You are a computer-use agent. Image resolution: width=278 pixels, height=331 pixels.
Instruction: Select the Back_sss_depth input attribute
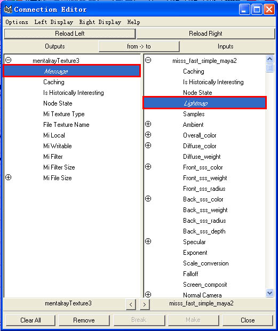[x=204, y=231]
